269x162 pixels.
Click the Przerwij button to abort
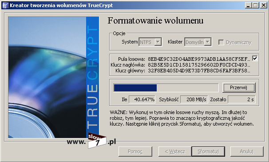tap(239, 88)
